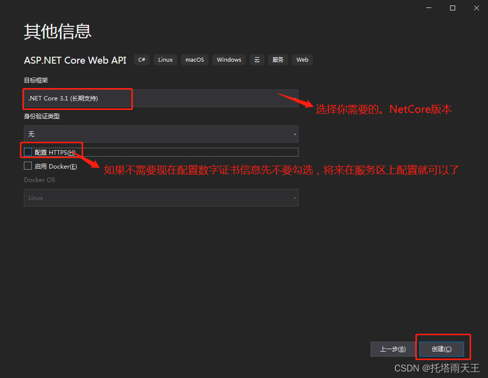Screen dimensions: 488x378
Task: Click the 创建(C) button
Action: point(442,349)
